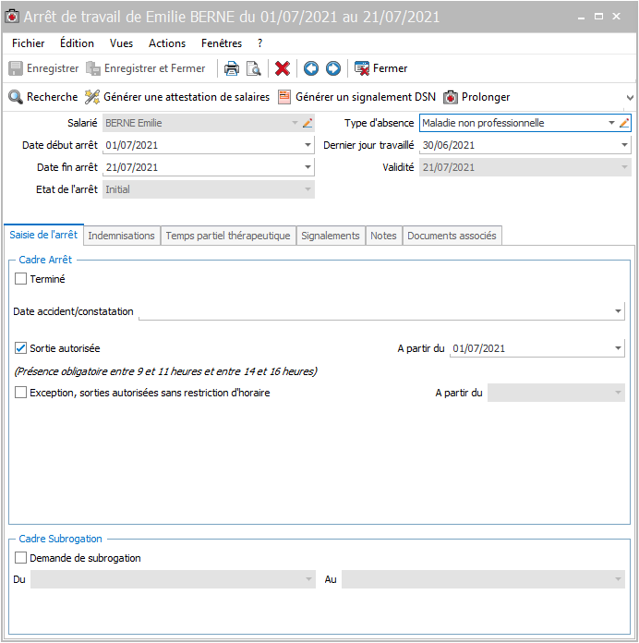Click Générer une attestation de salaires

[177, 97]
